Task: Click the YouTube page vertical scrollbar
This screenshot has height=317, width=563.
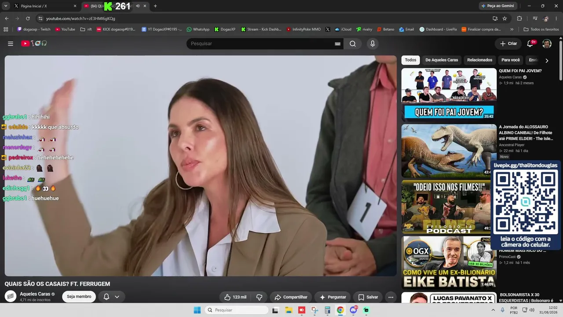Action: point(561,62)
